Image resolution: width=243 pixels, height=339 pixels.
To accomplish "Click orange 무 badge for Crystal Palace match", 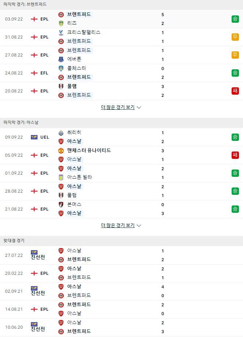I will 235,37.
